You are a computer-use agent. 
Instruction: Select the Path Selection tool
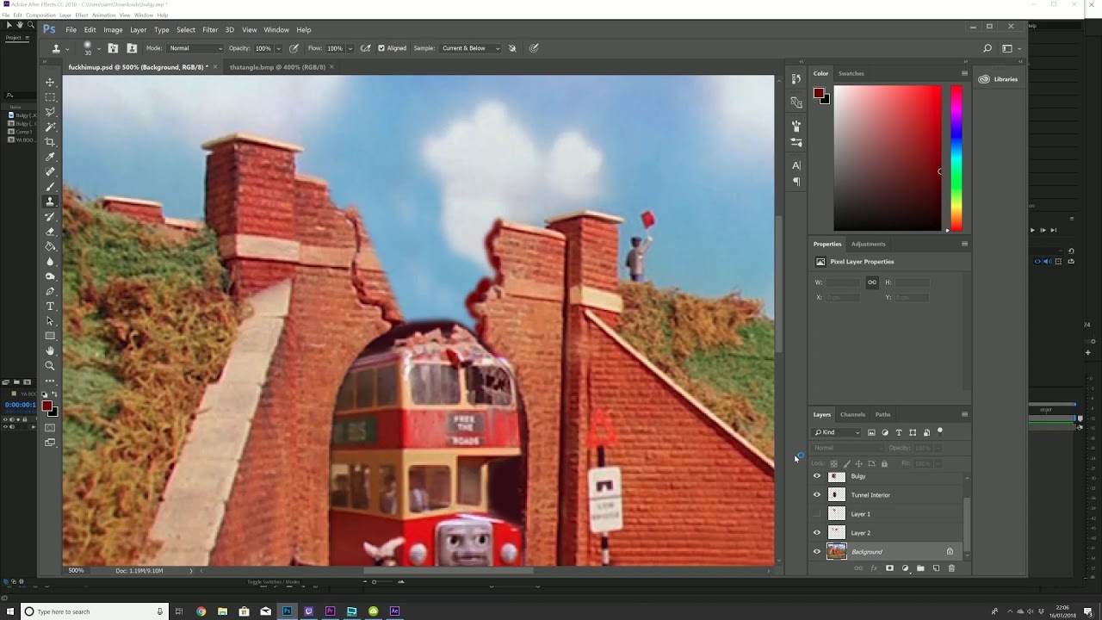pyautogui.click(x=50, y=321)
